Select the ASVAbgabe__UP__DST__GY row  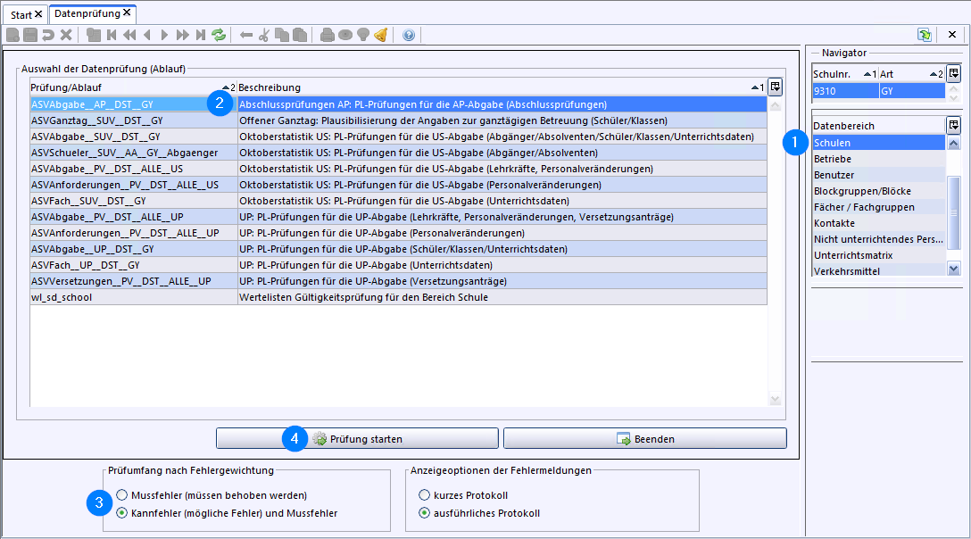[x=398, y=250]
